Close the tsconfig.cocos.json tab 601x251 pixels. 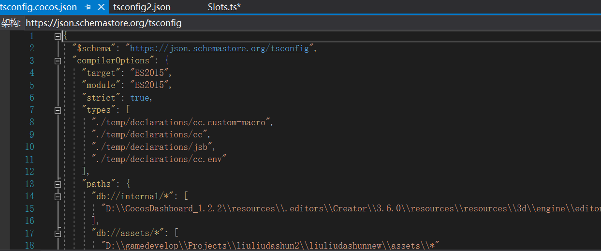(x=101, y=7)
